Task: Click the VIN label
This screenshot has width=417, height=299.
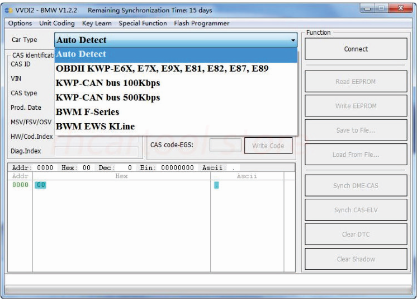Action: 16,78
